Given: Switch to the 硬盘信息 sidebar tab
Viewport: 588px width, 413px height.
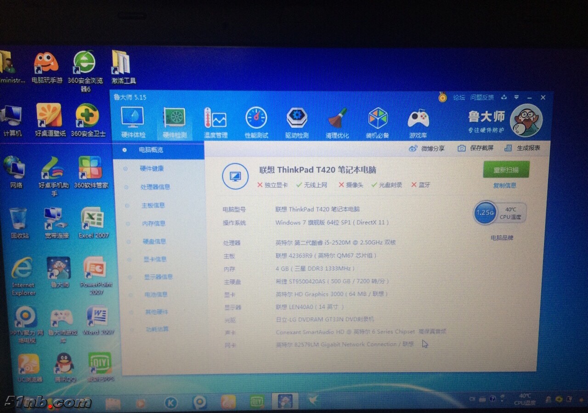Looking at the screenshot, I should tap(154, 241).
